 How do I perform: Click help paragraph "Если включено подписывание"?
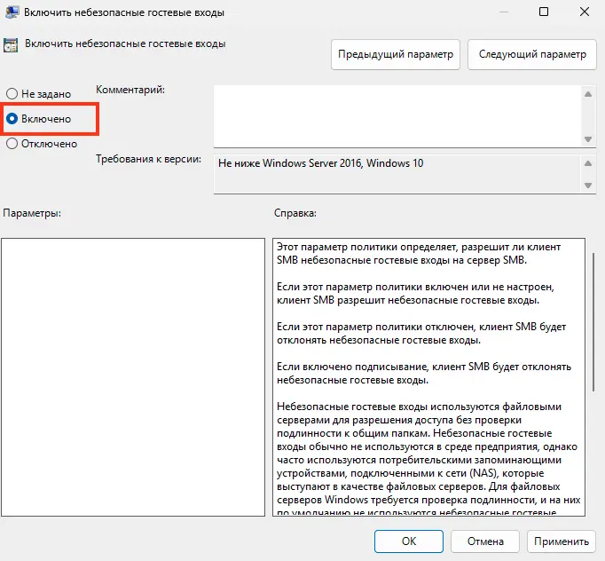(x=424, y=374)
